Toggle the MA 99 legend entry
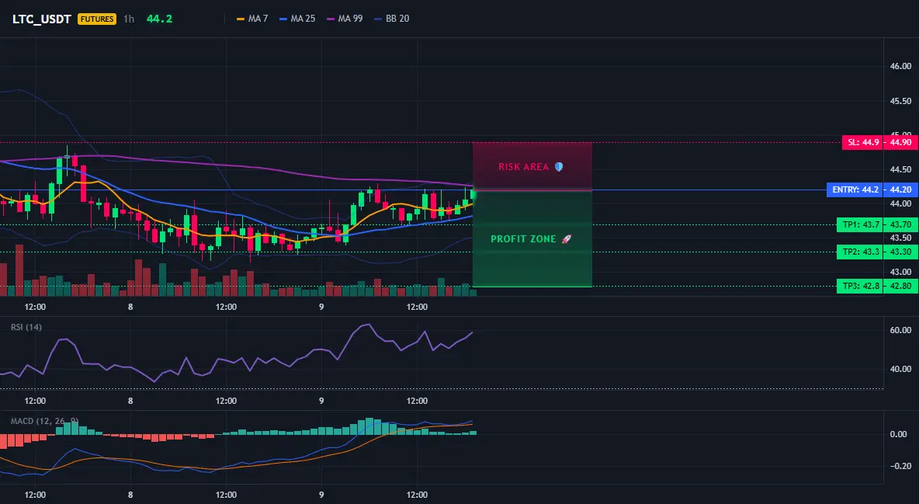 (345, 19)
